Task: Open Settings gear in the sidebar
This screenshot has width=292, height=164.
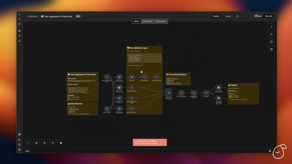Action: (x=19, y=150)
